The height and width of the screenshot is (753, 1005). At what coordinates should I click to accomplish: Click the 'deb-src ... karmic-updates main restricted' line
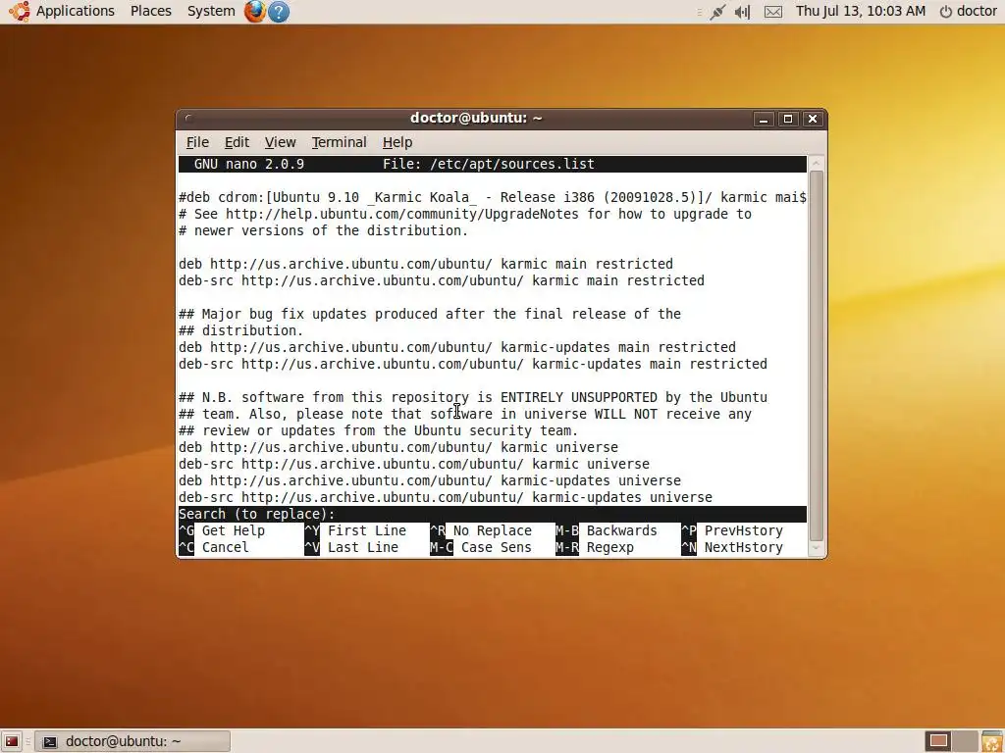[473, 364]
